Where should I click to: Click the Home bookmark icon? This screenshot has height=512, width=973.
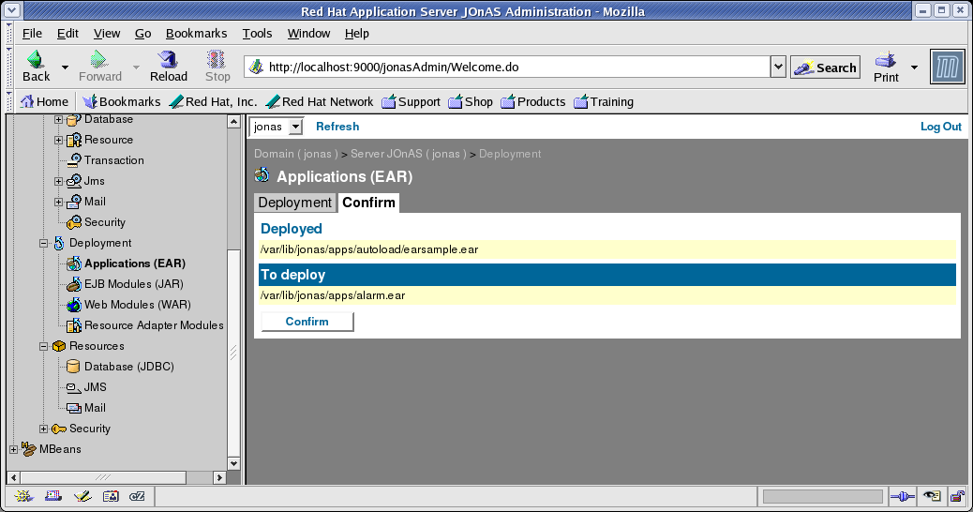(x=26, y=101)
